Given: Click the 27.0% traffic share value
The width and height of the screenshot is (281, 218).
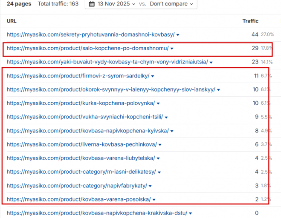Looking at the screenshot, I should tap(267, 34).
